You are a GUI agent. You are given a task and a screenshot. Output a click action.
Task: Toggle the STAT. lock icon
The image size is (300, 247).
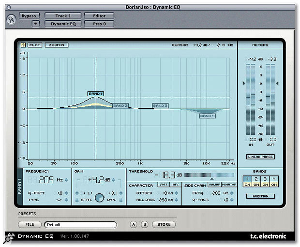point(77,200)
